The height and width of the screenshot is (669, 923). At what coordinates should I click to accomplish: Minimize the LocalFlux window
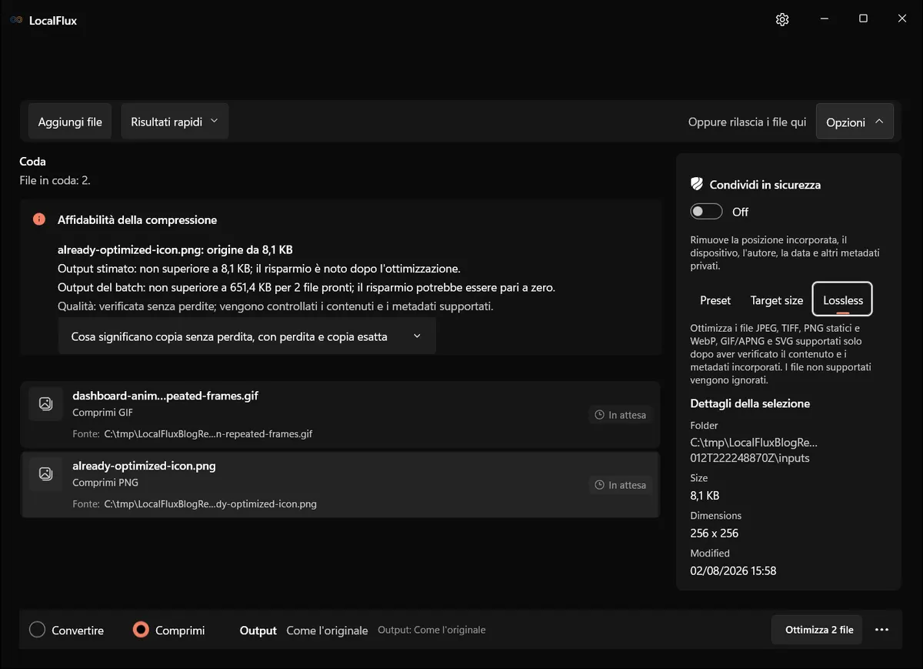tap(824, 19)
